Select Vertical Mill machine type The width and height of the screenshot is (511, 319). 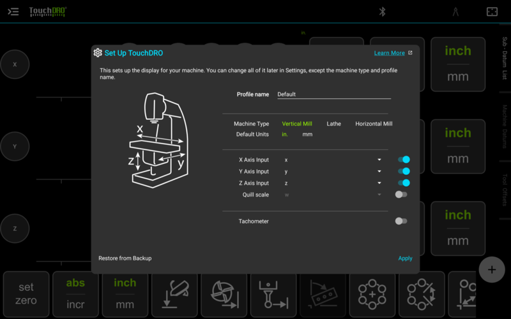[297, 124]
